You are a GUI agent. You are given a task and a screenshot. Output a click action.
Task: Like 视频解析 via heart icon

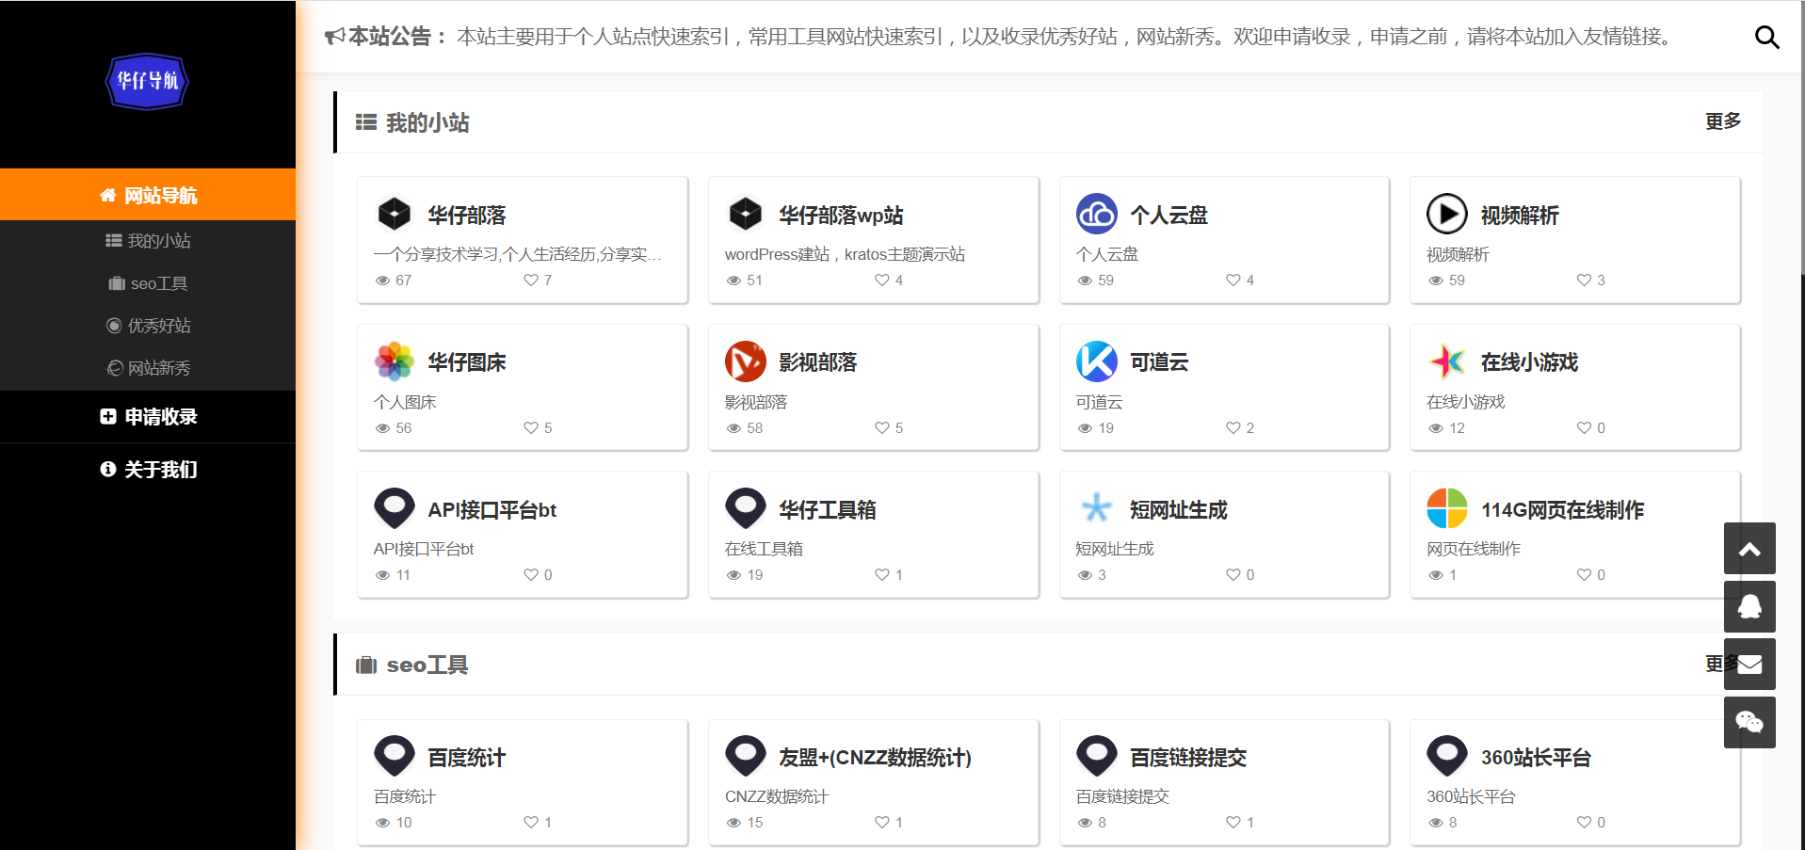pos(1585,281)
